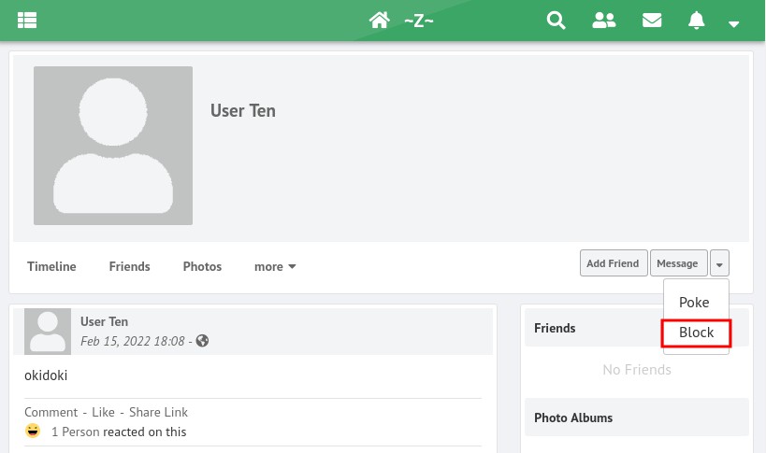766x453 pixels.
Task: Toggle the dropdown next to Message button
Action: (719, 263)
